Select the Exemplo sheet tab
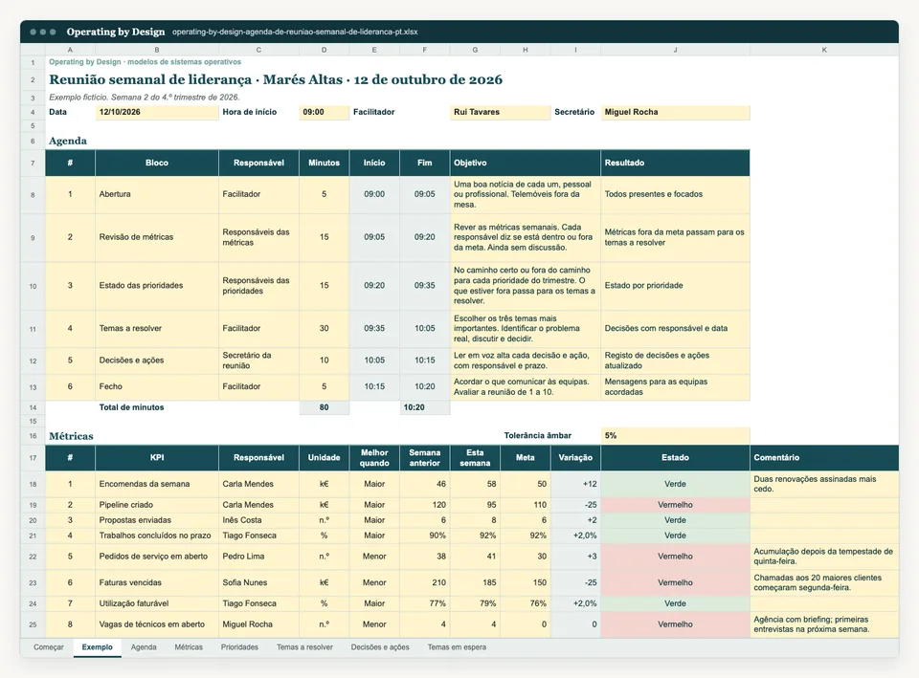 coord(98,647)
